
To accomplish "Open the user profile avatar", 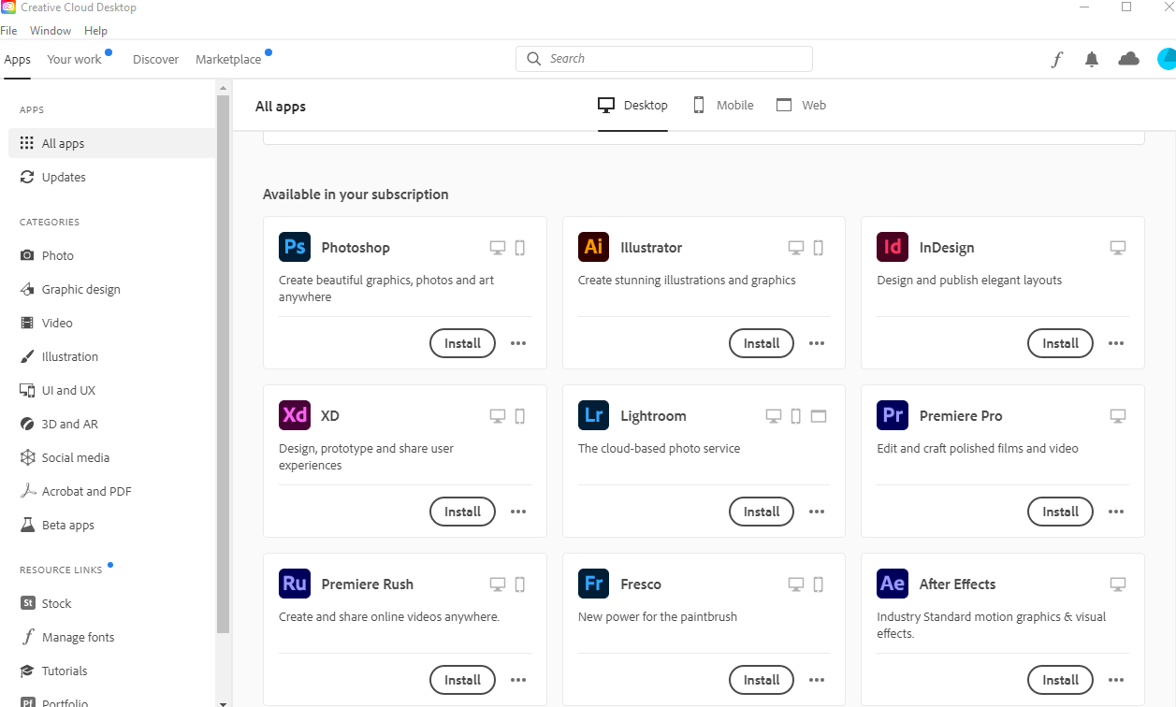I will click(x=1166, y=59).
